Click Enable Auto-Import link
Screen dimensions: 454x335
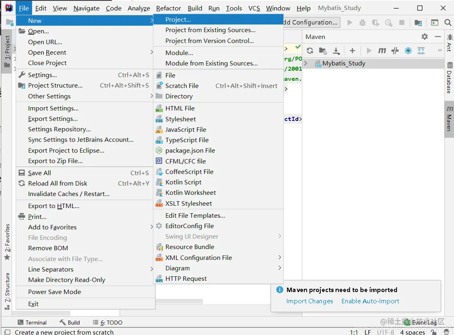pos(370,301)
